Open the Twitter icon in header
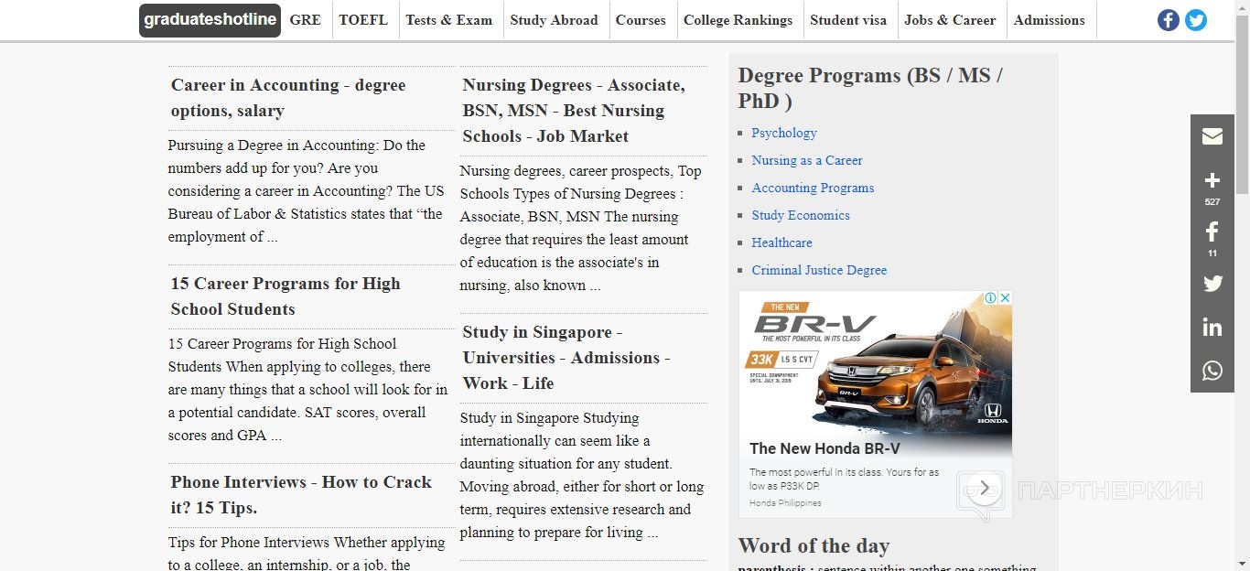This screenshot has width=1250, height=571. (x=1196, y=20)
